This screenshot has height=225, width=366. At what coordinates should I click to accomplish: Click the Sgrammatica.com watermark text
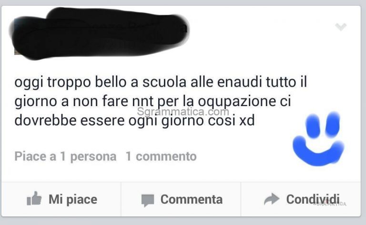(x=183, y=112)
